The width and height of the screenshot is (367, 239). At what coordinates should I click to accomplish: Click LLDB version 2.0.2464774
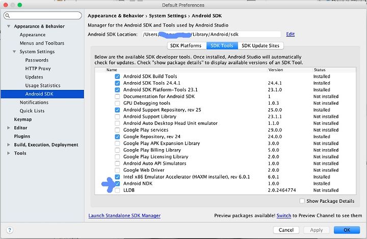(x=282, y=190)
